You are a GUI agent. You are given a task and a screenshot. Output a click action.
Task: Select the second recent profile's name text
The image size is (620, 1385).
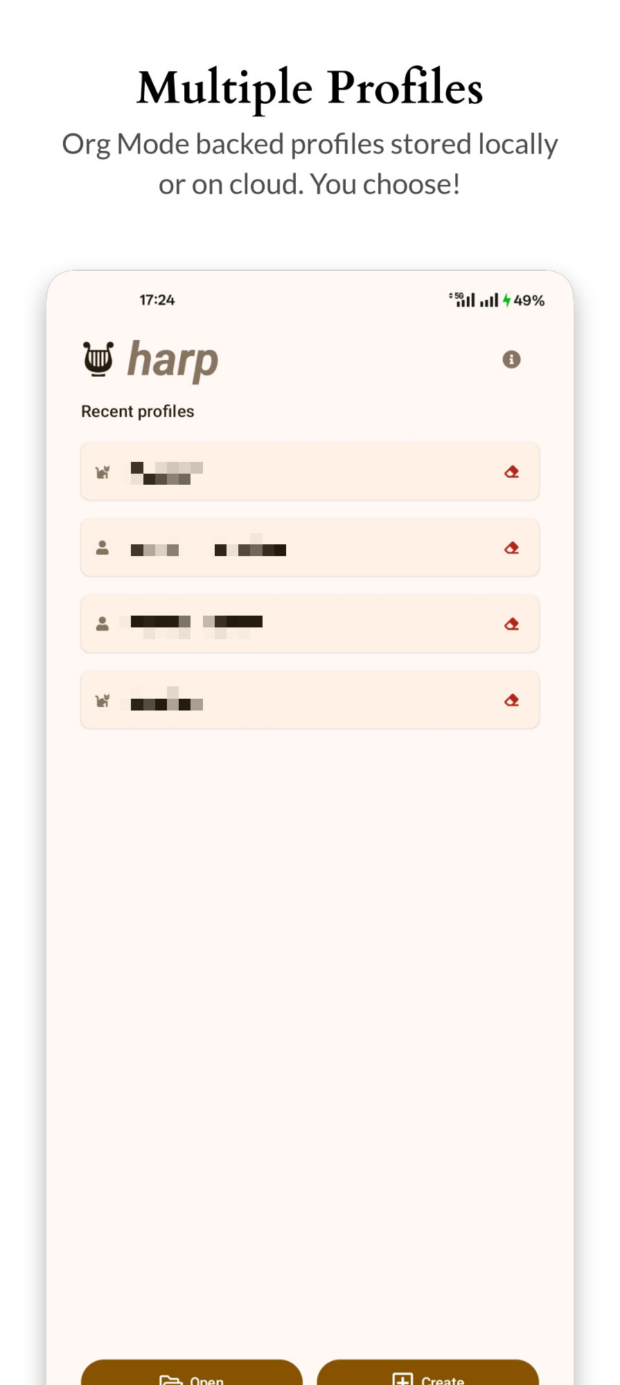(208, 548)
